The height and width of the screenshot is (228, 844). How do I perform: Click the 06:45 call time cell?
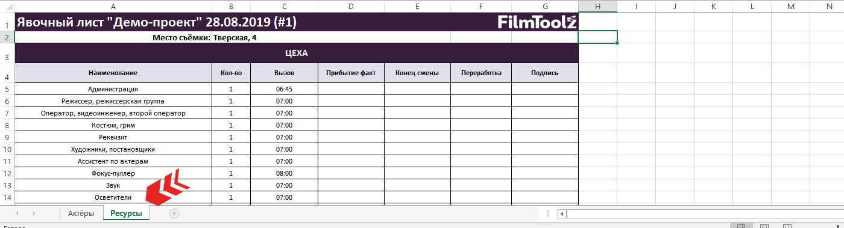pyautogui.click(x=284, y=89)
